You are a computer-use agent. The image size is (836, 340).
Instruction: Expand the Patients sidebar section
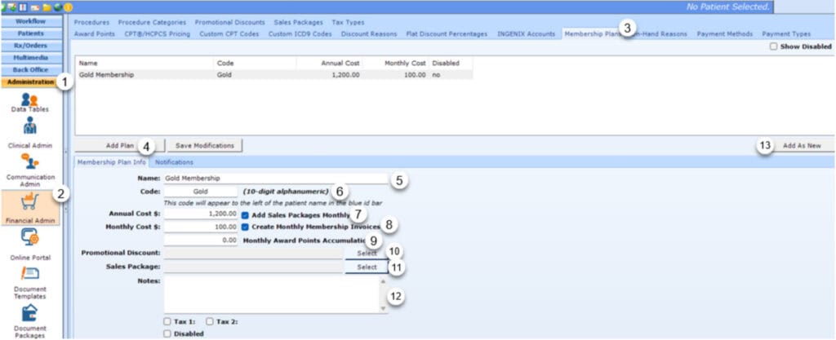tap(30, 33)
